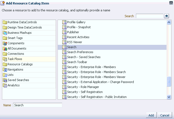Click the scrollbar up arrow in resource list

pos(169,22)
